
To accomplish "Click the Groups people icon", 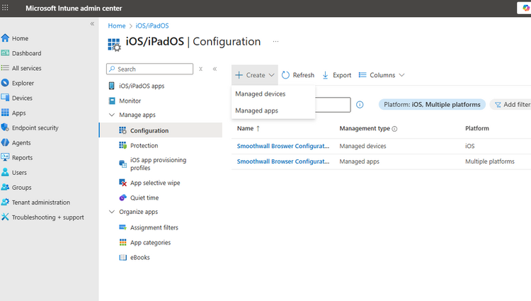I will coord(5,187).
